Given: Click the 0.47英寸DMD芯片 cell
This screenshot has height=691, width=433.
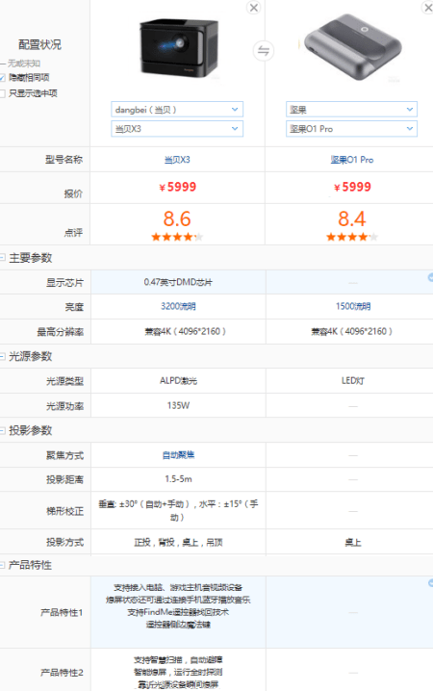Looking at the screenshot, I should click(178, 282).
